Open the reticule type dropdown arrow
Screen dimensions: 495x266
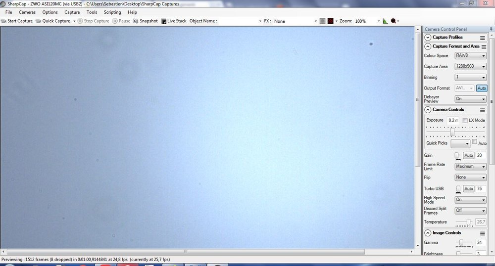coord(336,21)
